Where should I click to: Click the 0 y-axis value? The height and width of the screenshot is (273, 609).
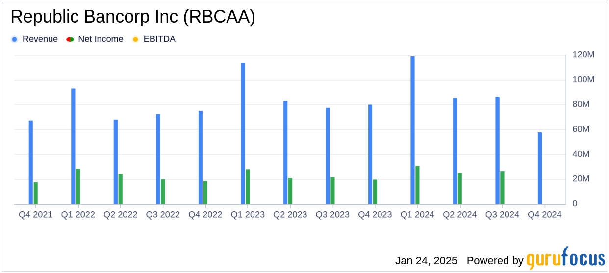(575, 204)
